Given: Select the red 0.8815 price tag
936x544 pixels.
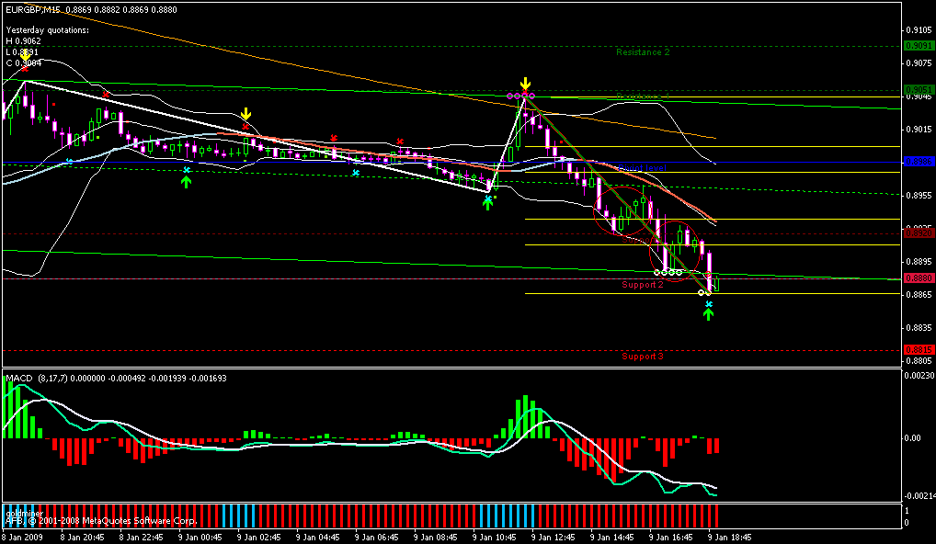Looking at the screenshot, I should tap(919, 349).
